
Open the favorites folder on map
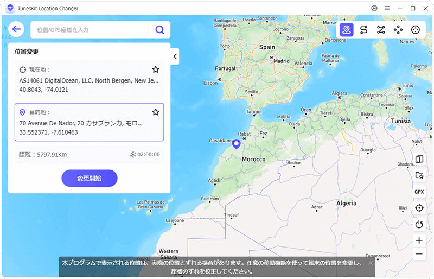pyautogui.click(x=419, y=175)
